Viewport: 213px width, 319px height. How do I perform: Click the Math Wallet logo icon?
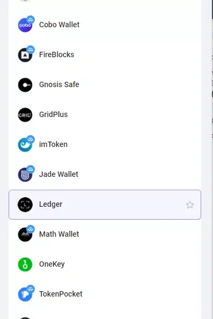(x=25, y=235)
